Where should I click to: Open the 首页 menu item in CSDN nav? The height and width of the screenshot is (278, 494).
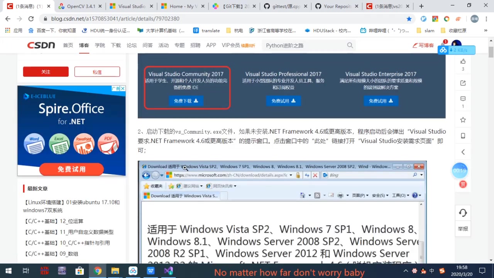[68, 45]
